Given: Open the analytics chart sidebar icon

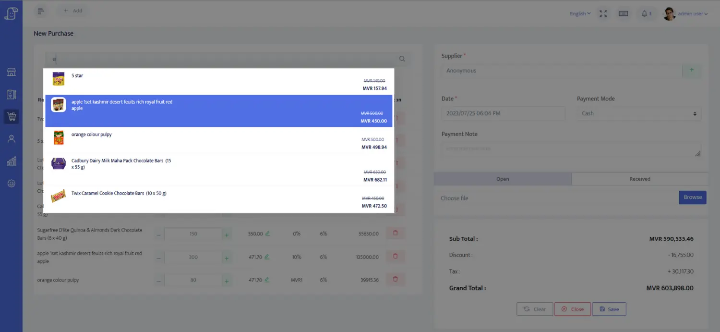Looking at the screenshot, I should click(12, 161).
